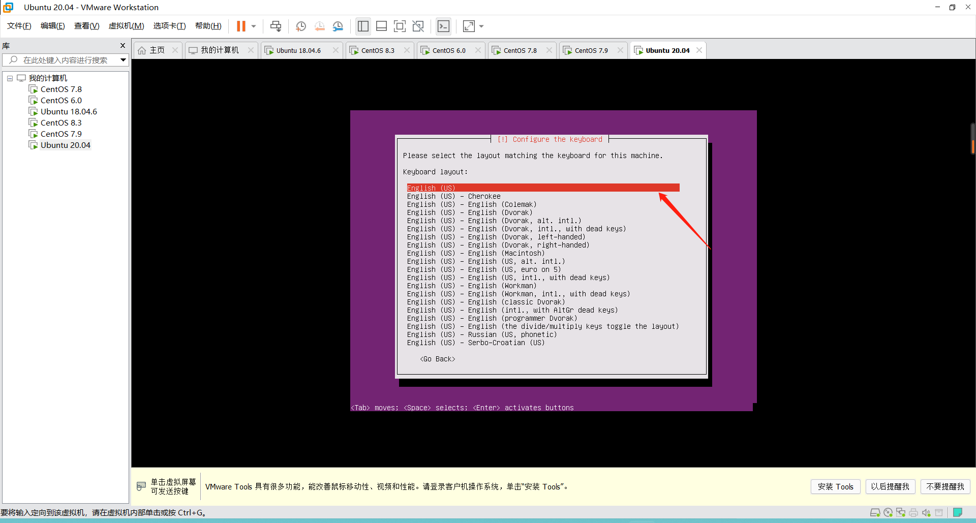Open the 帮助(H) menu

click(x=208, y=26)
